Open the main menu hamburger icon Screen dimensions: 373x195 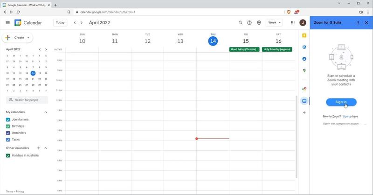7,22
